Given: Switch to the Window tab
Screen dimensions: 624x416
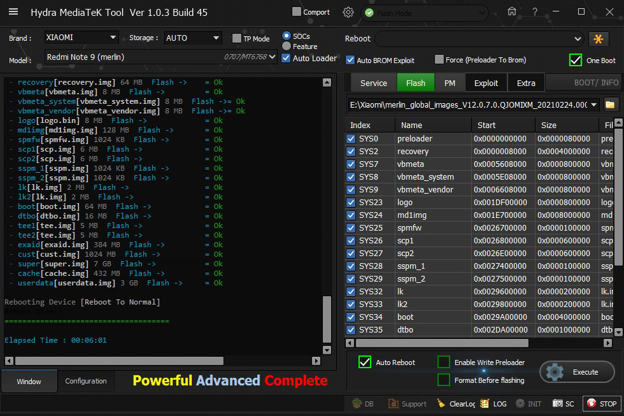Looking at the screenshot, I should coord(29,382).
